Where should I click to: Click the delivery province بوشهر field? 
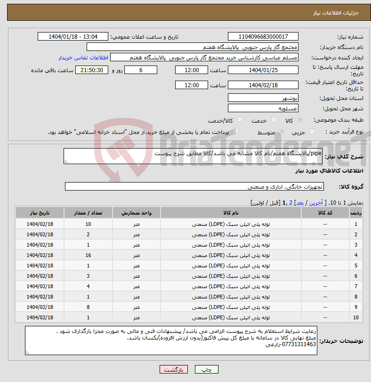263,98
